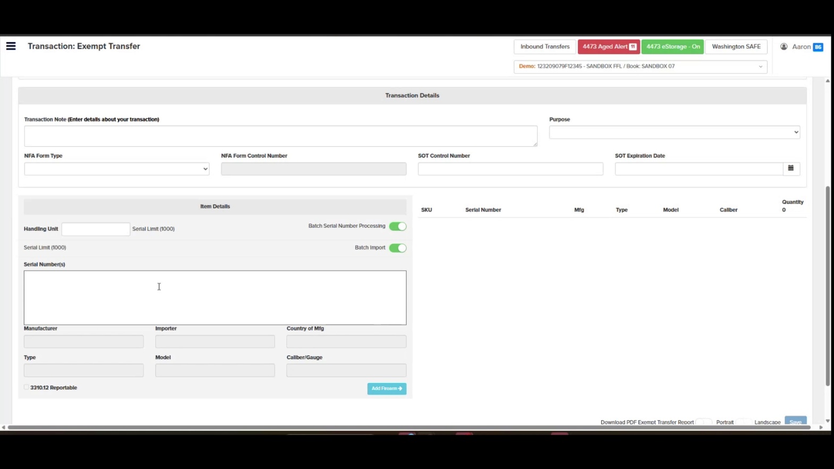Click the Caliber column header
This screenshot has height=469, width=834.
[x=729, y=210]
